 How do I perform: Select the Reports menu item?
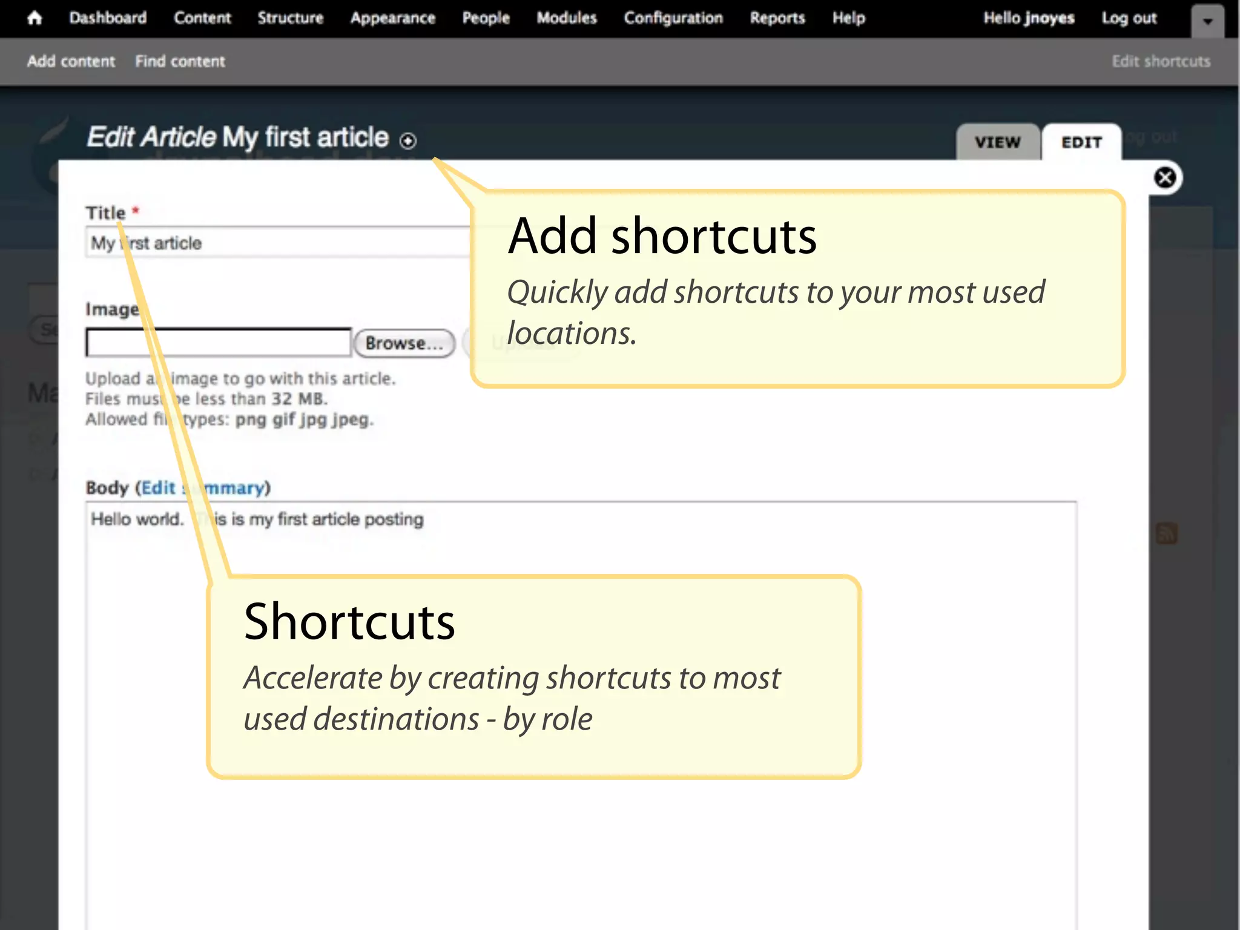click(777, 18)
